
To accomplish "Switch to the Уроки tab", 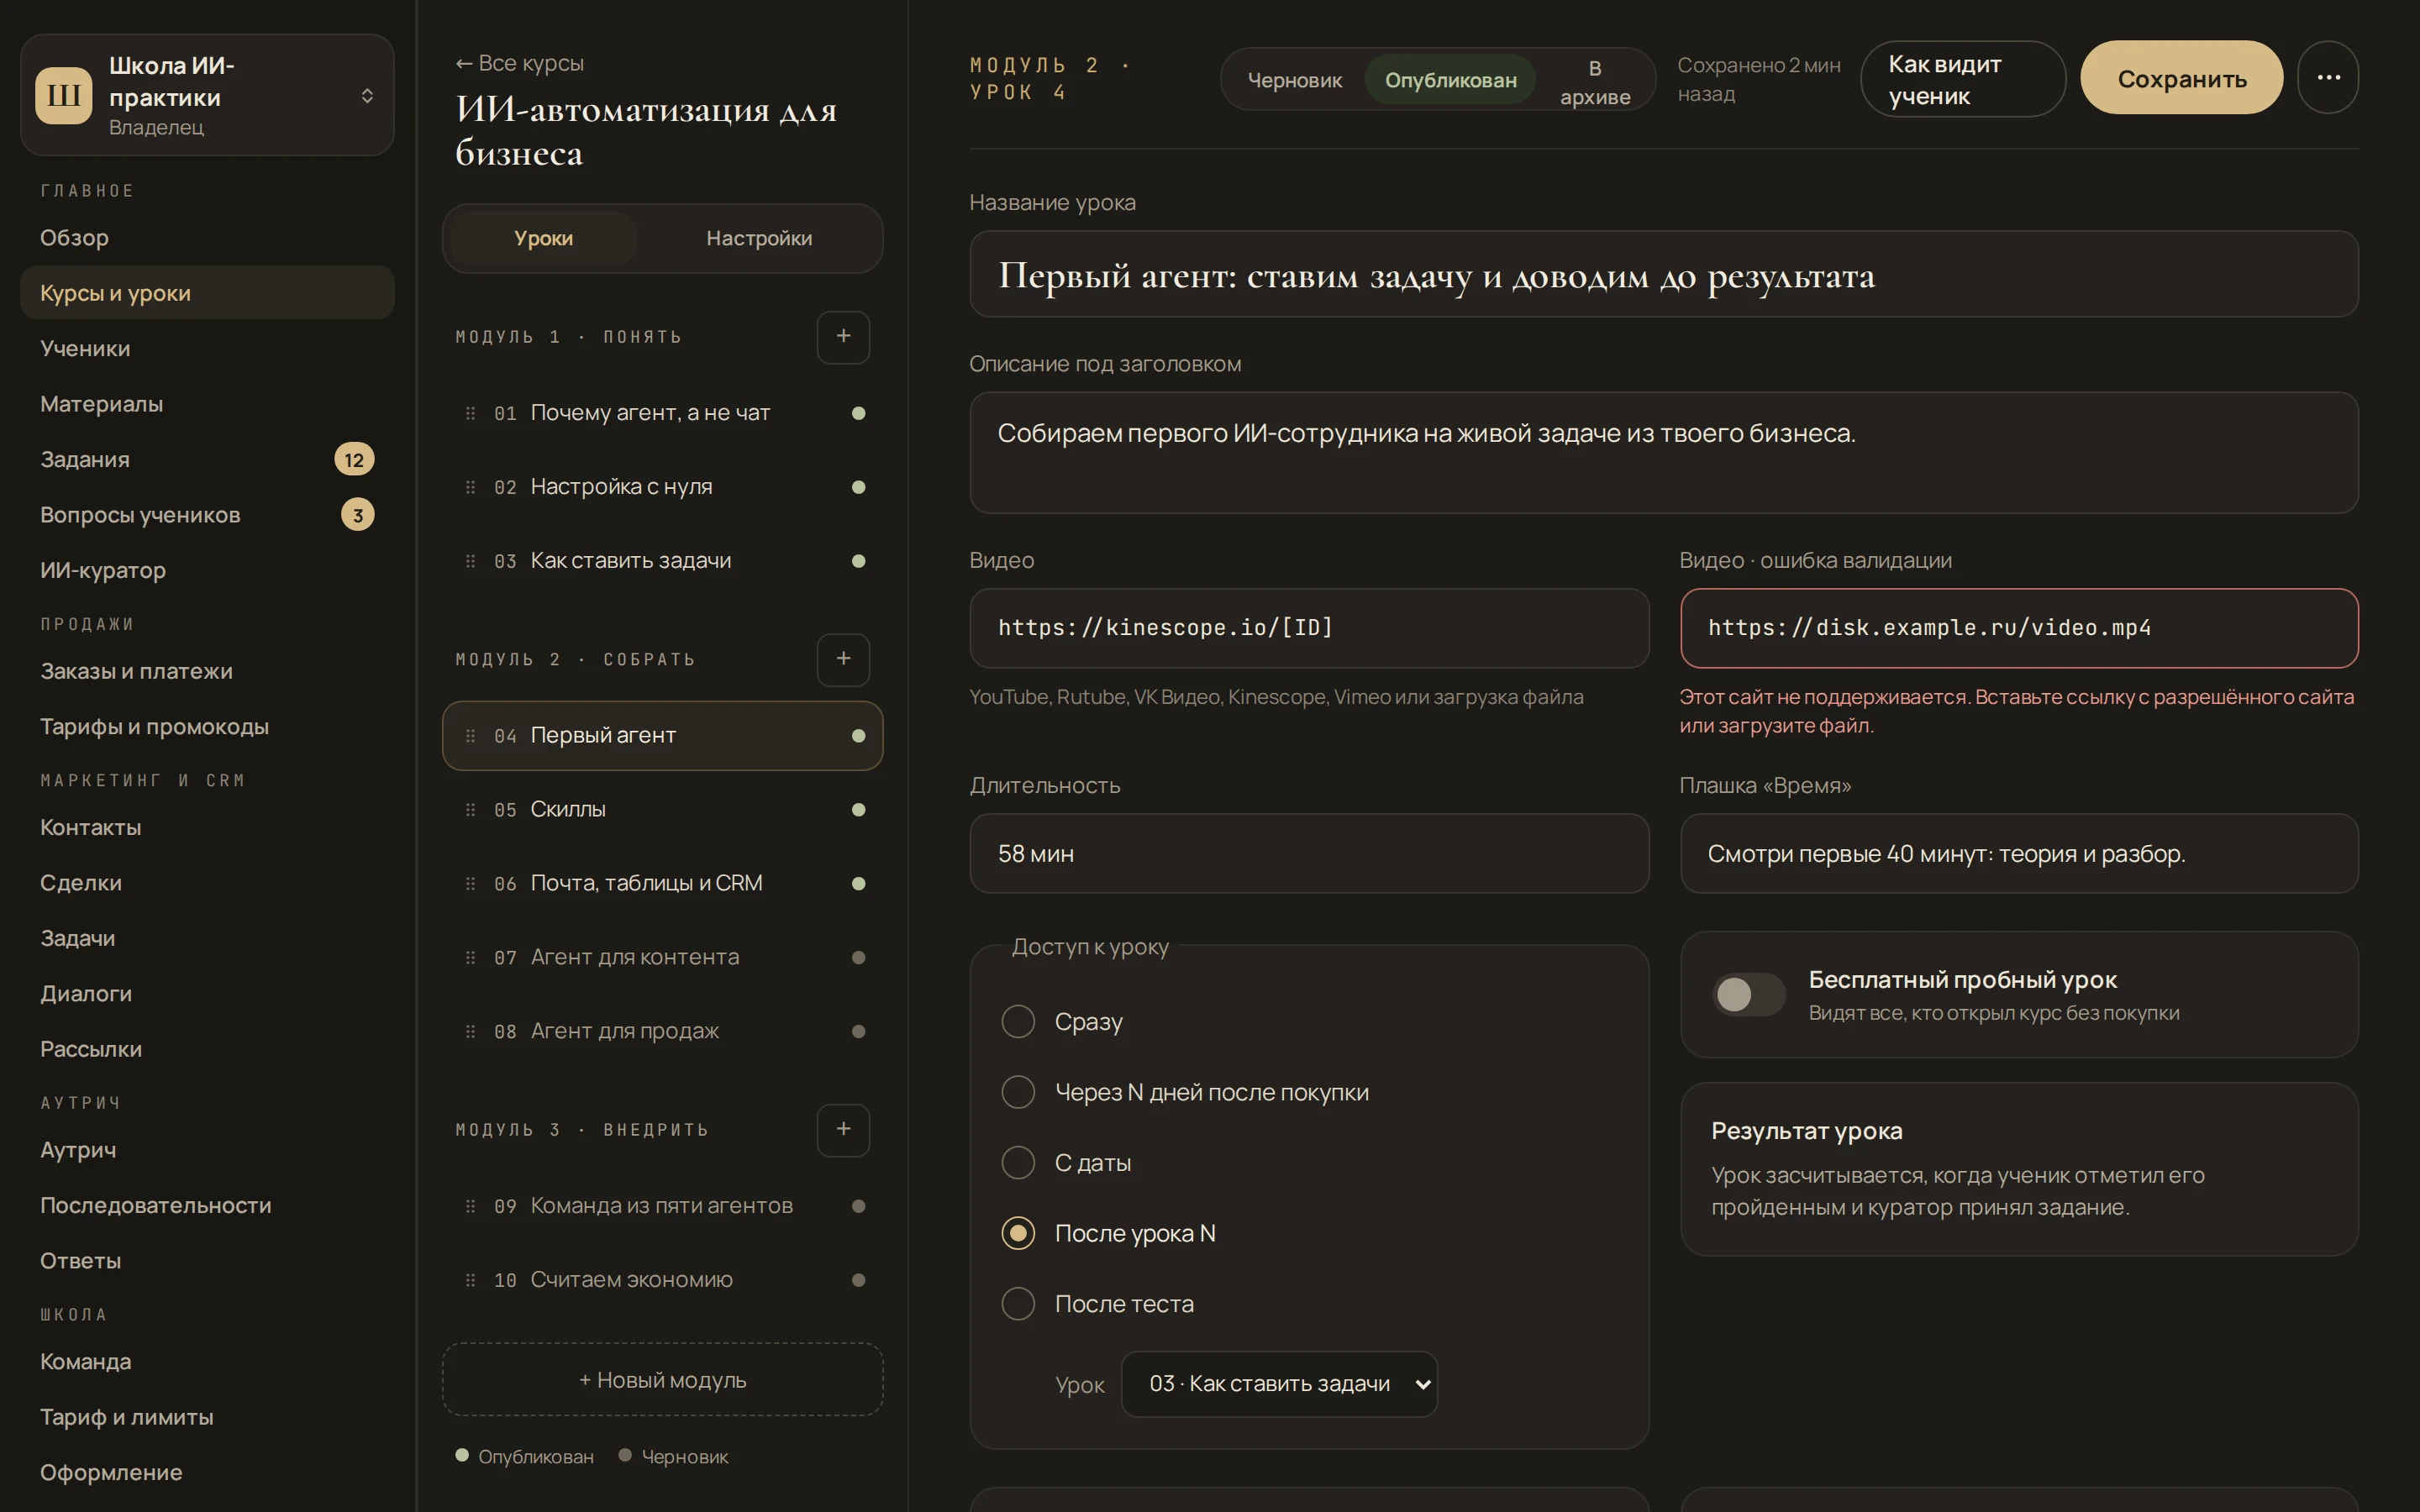I will pyautogui.click(x=543, y=238).
